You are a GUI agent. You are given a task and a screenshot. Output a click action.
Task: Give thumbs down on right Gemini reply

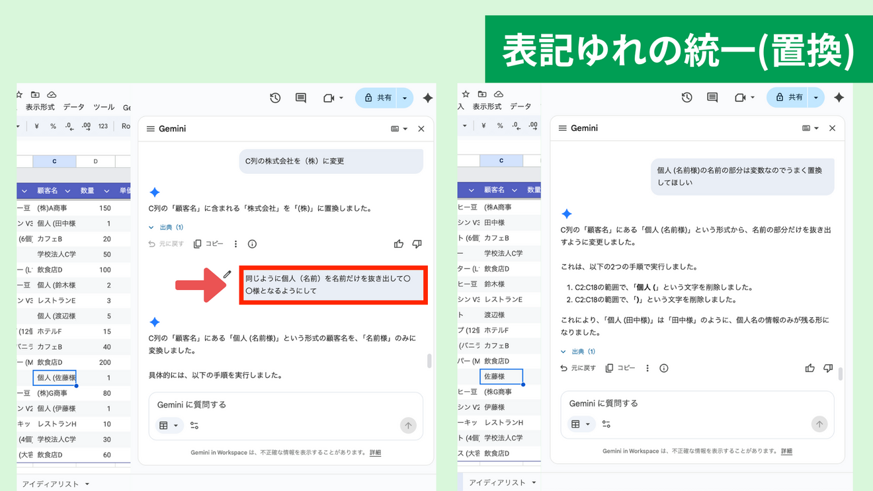[828, 368]
